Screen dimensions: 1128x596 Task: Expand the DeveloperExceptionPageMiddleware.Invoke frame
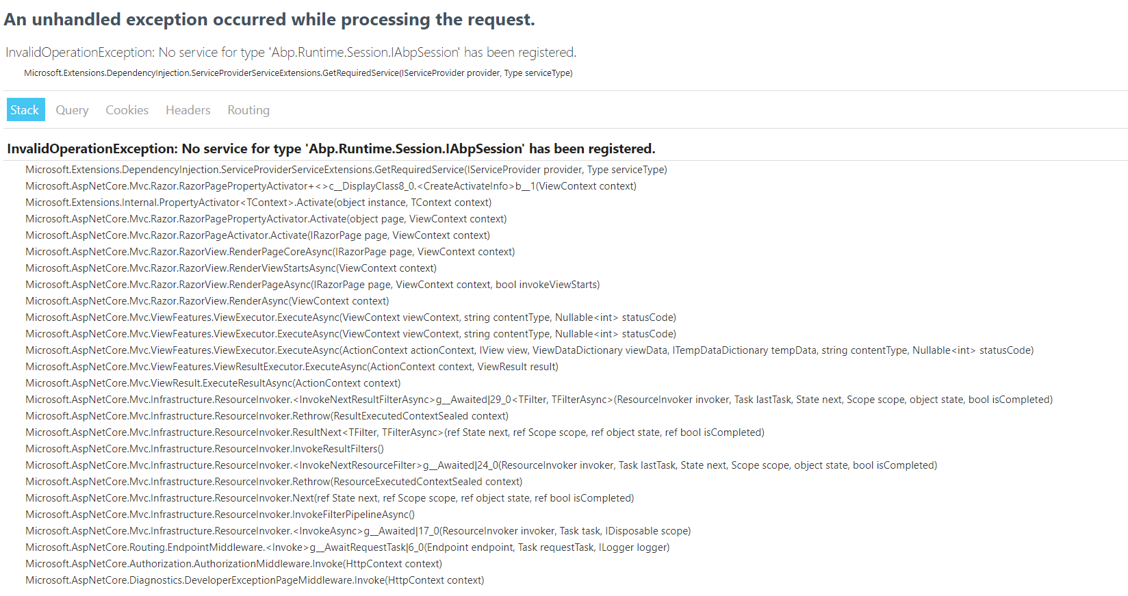point(254,580)
